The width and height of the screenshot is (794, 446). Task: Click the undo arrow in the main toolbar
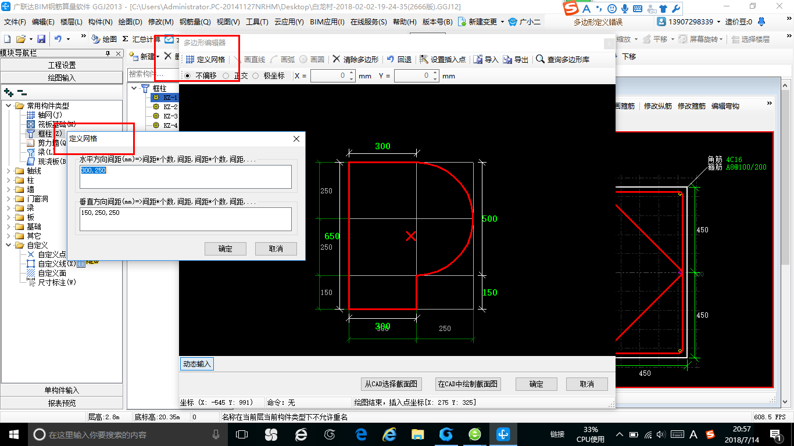click(58, 39)
